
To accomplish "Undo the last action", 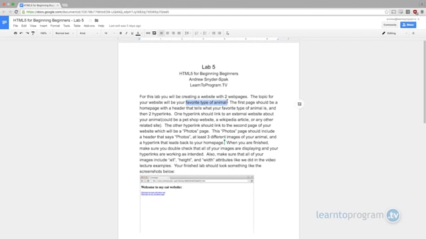I will click(x=21, y=33).
